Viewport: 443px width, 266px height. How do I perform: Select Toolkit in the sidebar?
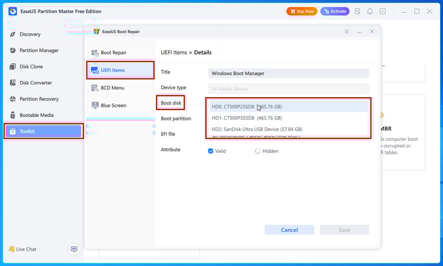[x=43, y=131]
